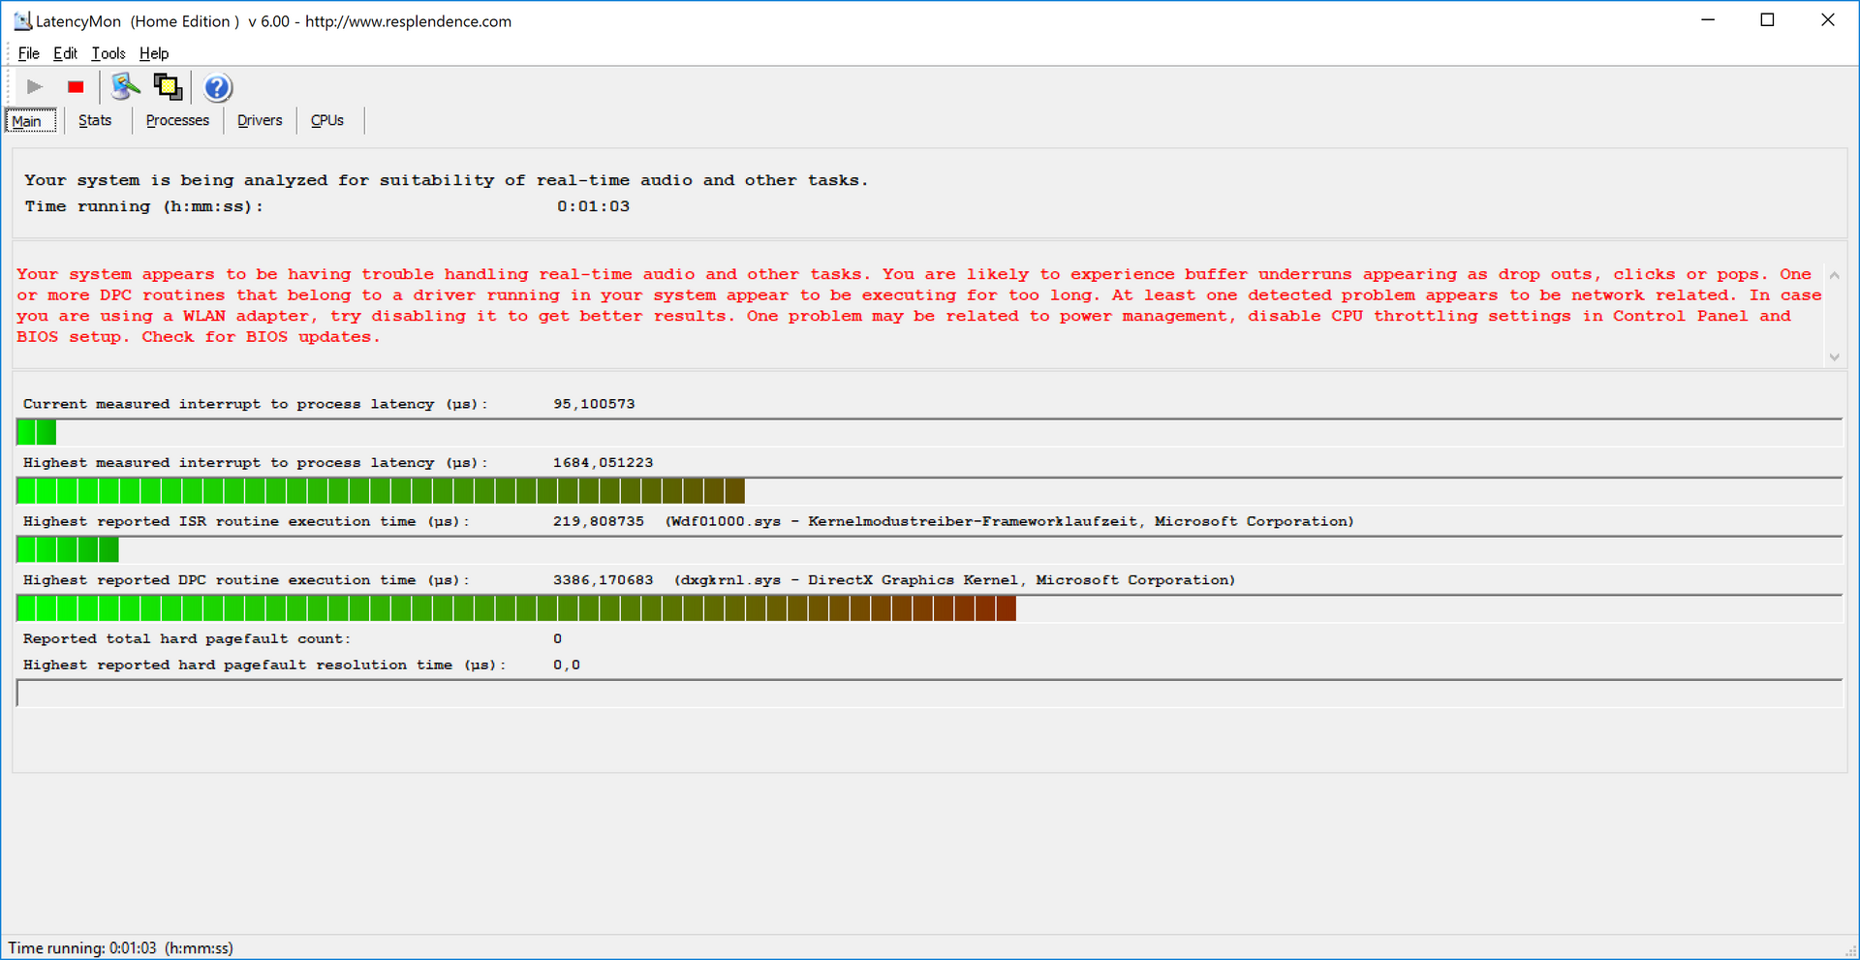Click the 'Time running (h:mm:ss):' label in the main panel
This screenshot has height=960, width=1860.
pyautogui.click(x=143, y=206)
